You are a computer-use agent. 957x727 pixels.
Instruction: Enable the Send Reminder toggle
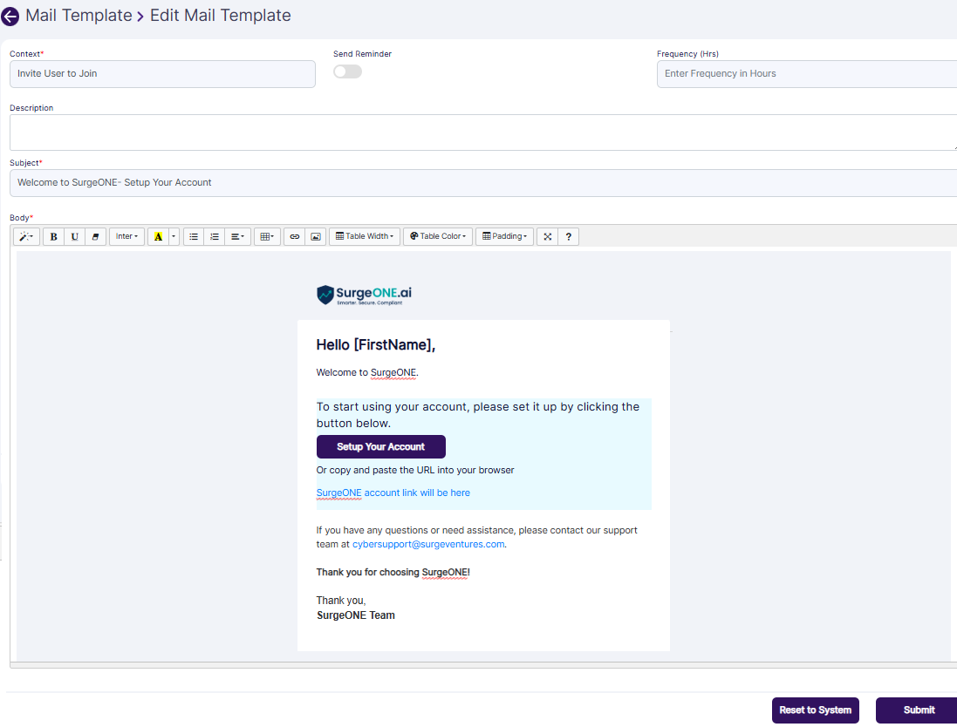click(x=347, y=71)
